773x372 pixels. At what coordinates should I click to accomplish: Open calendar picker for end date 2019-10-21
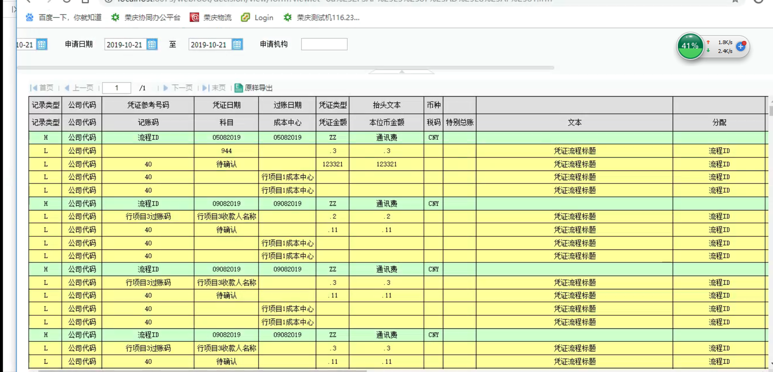pos(237,45)
